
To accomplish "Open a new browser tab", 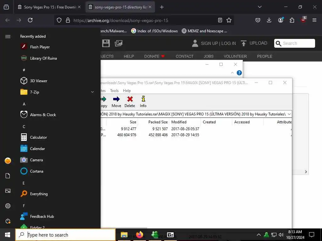I will 162,7.
